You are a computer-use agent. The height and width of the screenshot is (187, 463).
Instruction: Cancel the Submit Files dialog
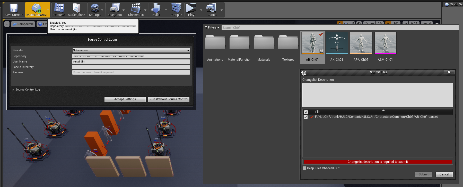[x=444, y=174]
